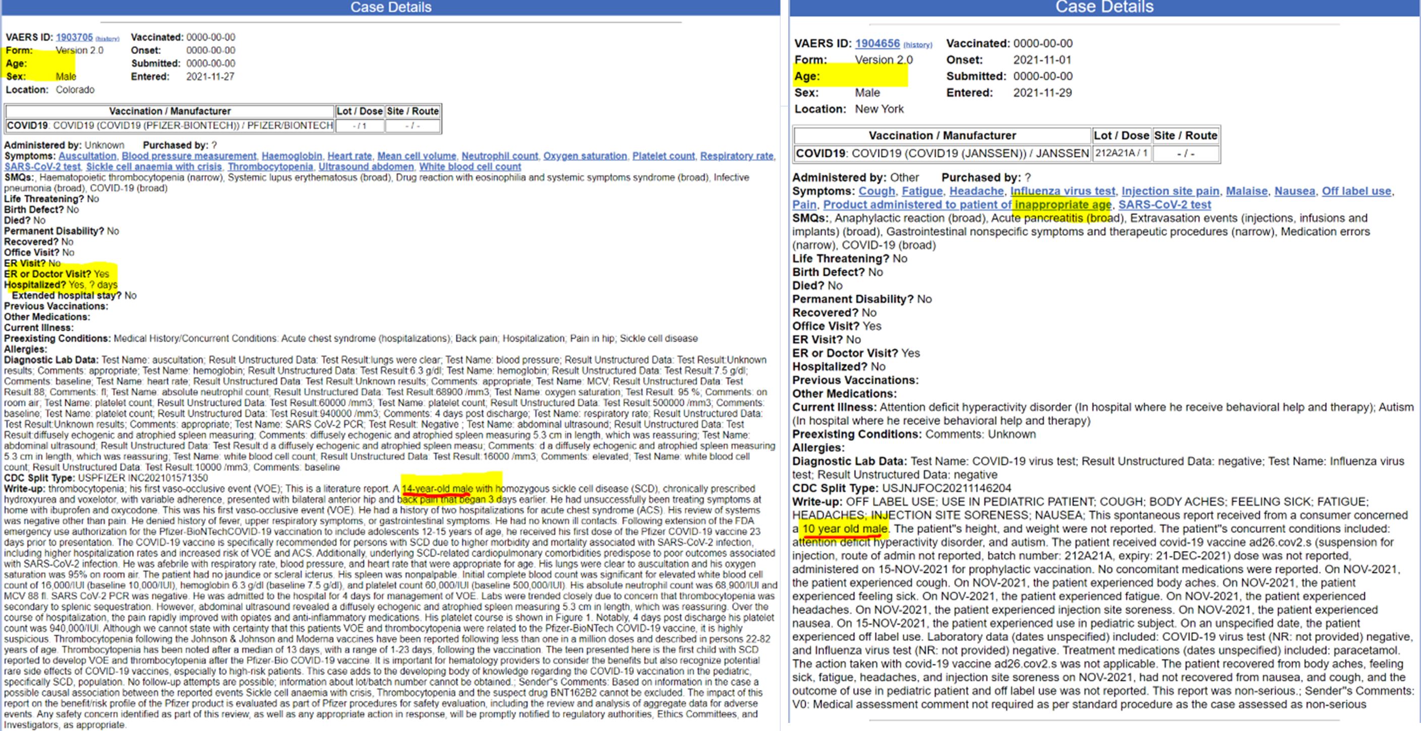1421x731 pixels.
Task: Open Product administered to patient of inappropriate age link
Action: point(967,205)
